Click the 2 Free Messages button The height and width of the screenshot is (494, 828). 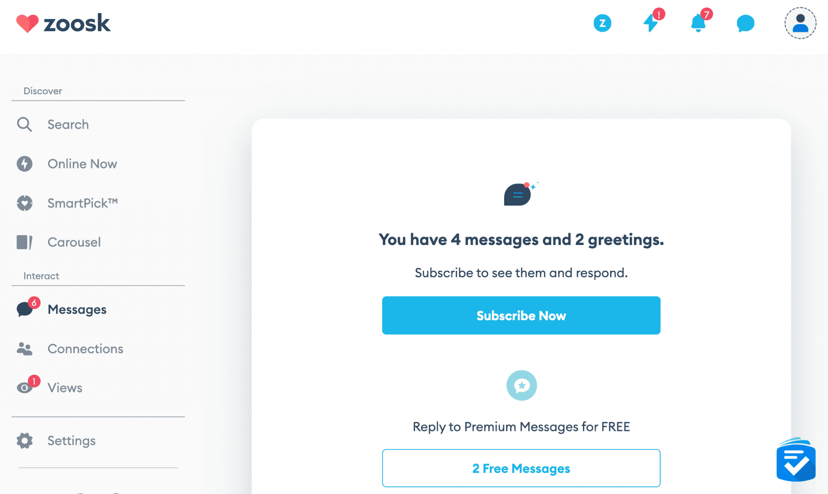point(521,468)
